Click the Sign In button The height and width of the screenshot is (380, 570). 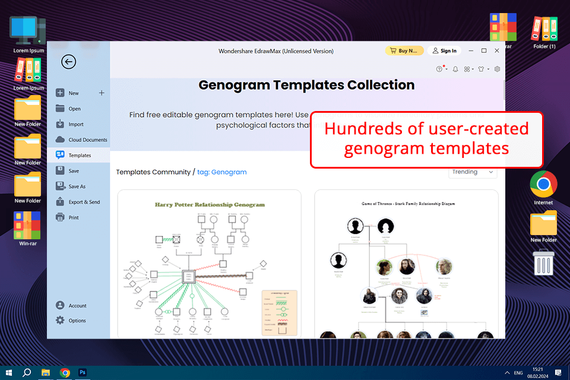coord(445,50)
